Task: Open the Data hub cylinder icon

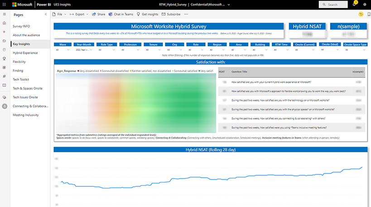Action: [4, 50]
